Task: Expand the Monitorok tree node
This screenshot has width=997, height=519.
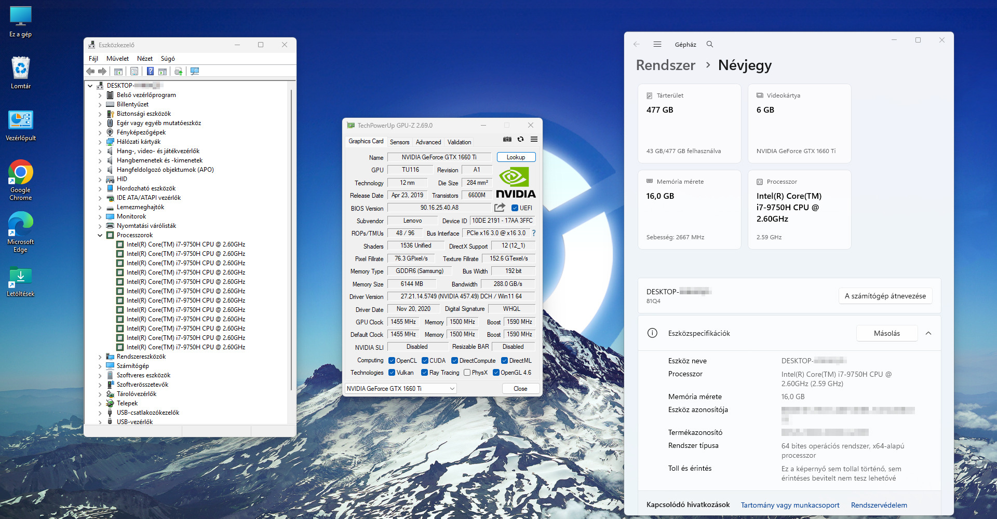Action: coord(100,216)
